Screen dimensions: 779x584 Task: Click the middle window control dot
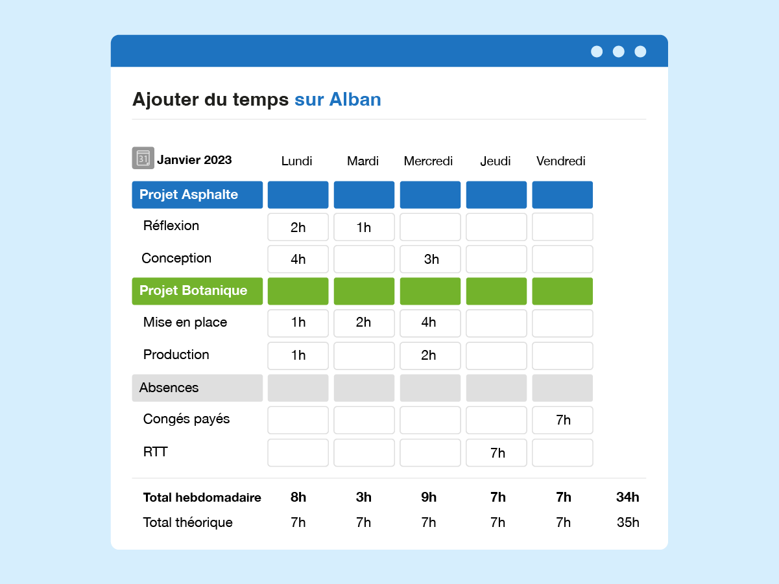pyautogui.click(x=619, y=52)
